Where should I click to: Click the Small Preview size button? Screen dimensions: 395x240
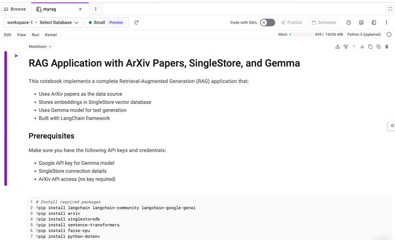point(106,22)
